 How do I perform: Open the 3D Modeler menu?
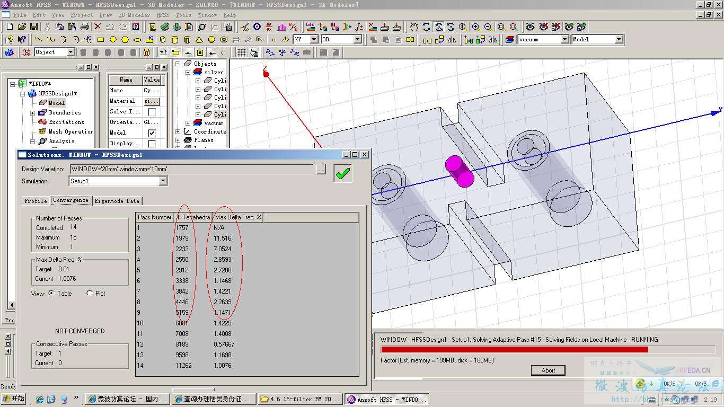coord(134,15)
